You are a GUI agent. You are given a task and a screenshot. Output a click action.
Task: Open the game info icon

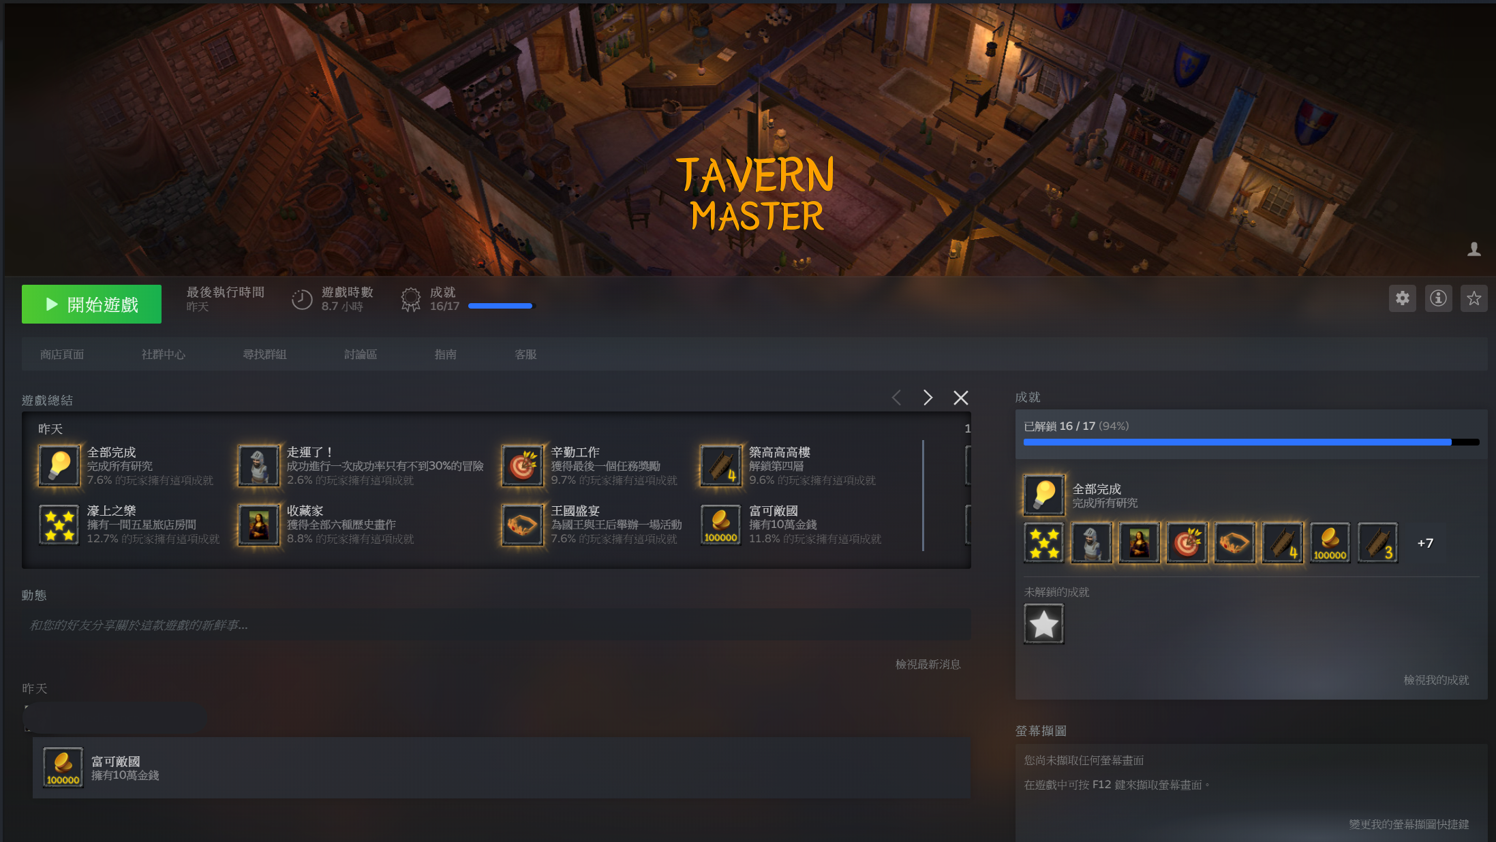pos(1438,298)
